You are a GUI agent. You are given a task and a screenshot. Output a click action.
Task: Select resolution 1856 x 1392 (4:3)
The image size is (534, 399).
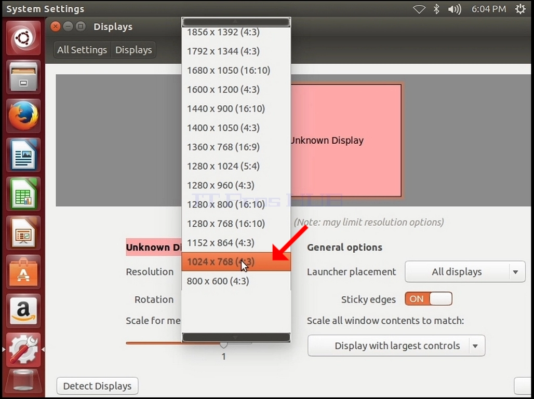tap(236, 32)
